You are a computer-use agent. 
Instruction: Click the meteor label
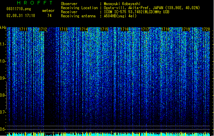[x=48, y=11]
